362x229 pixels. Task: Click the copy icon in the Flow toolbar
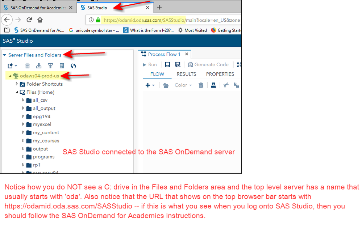236,85
